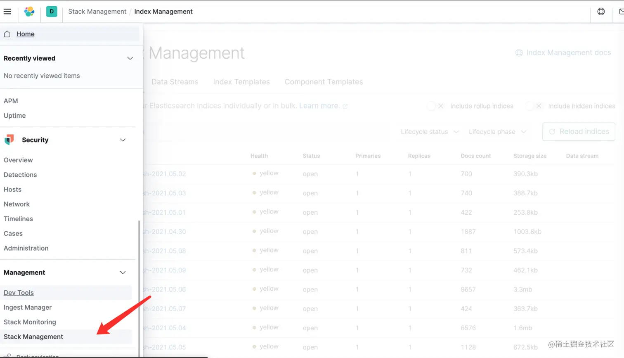Screen dimensions: 624x358
Task: Open the index ending 2021.05.06
Action: 164,289
